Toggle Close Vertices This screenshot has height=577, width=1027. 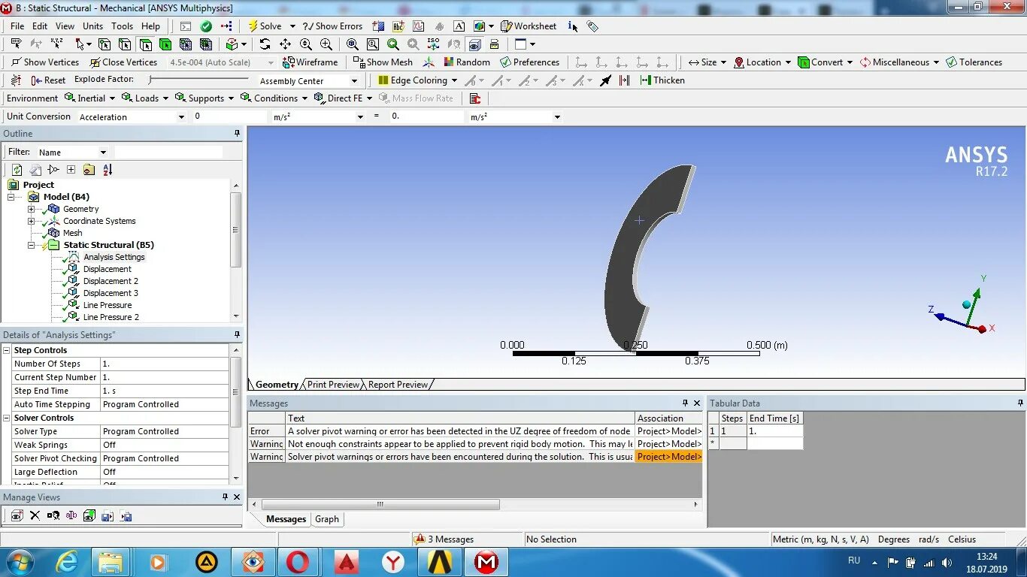[123, 62]
